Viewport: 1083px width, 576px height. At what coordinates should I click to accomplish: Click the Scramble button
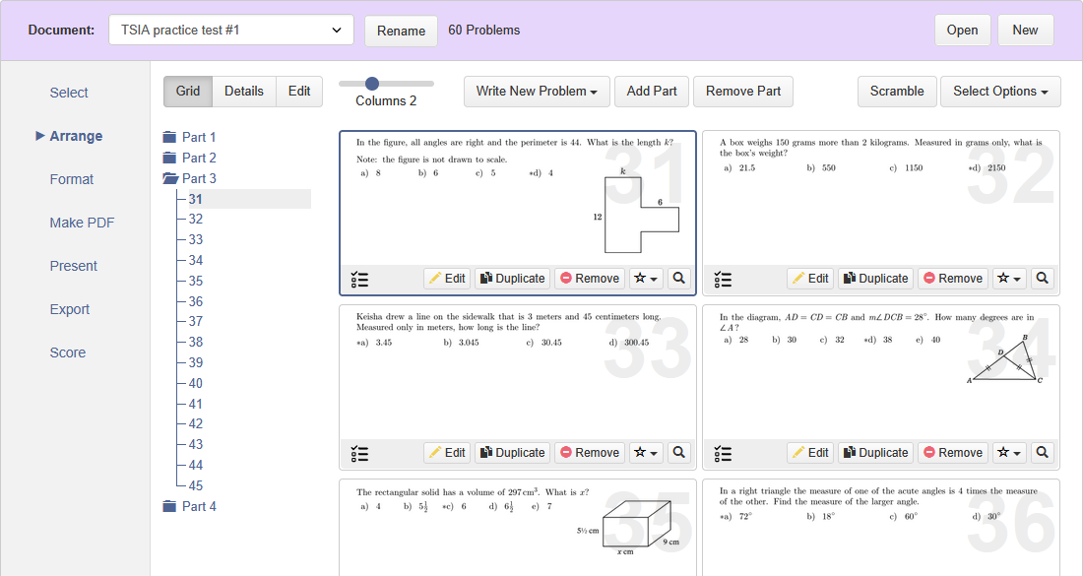pos(896,91)
